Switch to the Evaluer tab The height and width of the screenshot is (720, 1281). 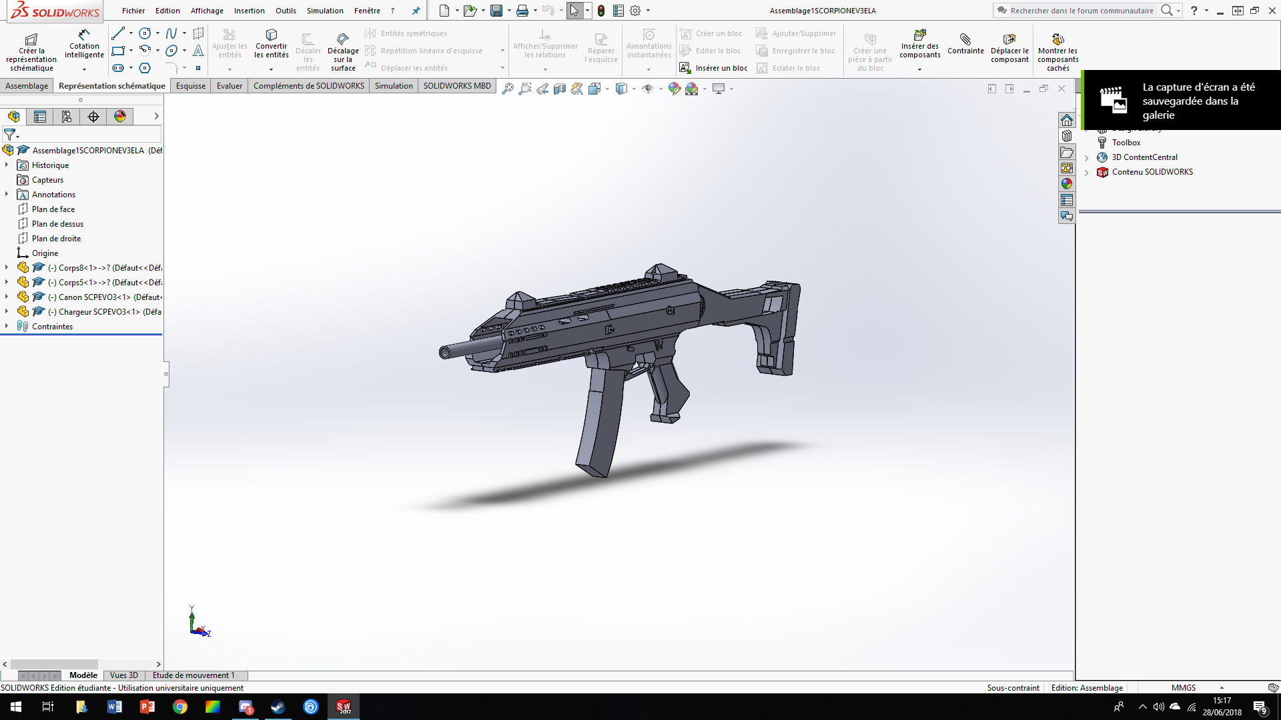click(230, 86)
